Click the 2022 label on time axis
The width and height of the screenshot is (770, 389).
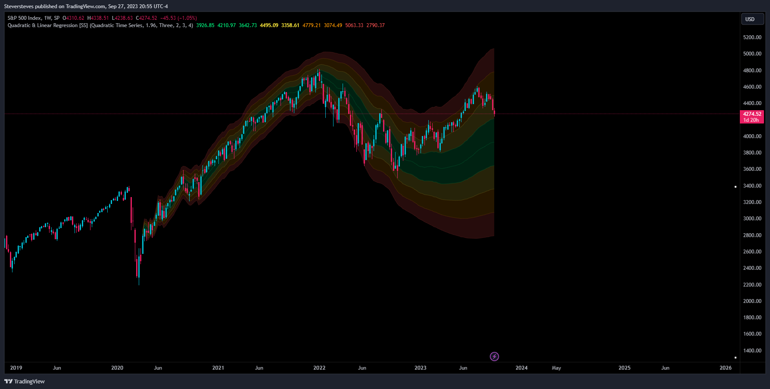[319, 368]
